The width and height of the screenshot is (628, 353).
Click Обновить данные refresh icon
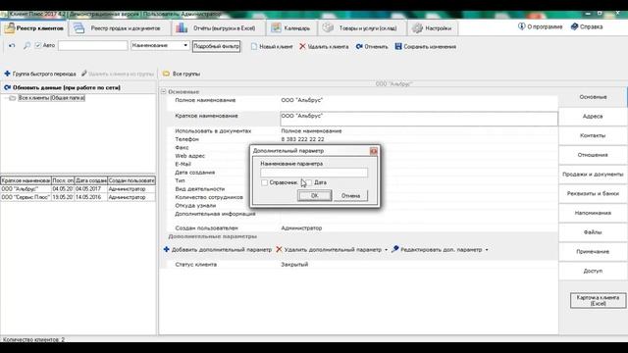point(7,87)
